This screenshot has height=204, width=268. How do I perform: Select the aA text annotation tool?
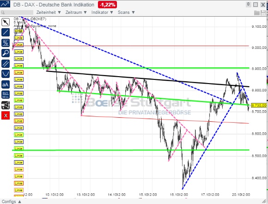click(x=6, y=84)
